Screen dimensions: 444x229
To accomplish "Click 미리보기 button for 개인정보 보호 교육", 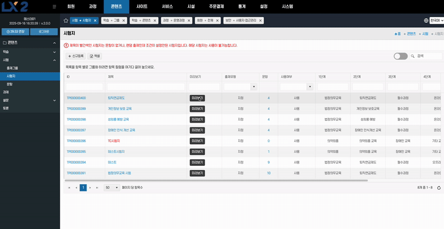I will tap(197, 109).
